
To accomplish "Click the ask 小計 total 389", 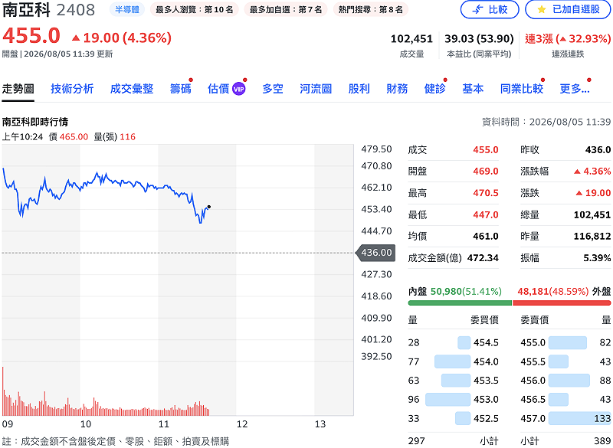I will click(x=602, y=441).
